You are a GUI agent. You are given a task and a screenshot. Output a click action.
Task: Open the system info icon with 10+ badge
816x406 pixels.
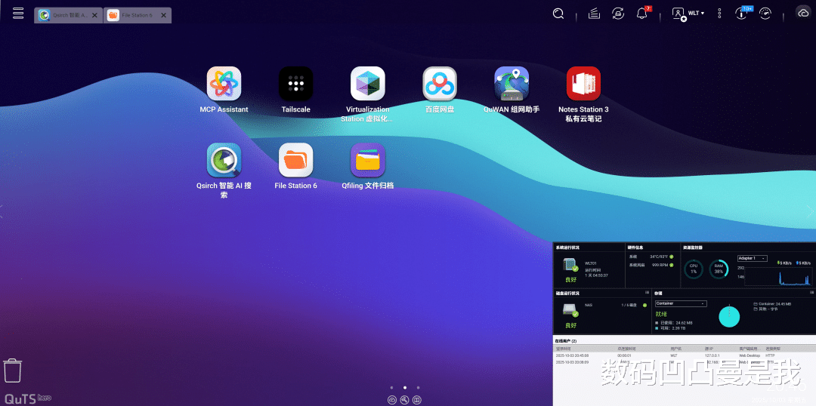pos(742,13)
